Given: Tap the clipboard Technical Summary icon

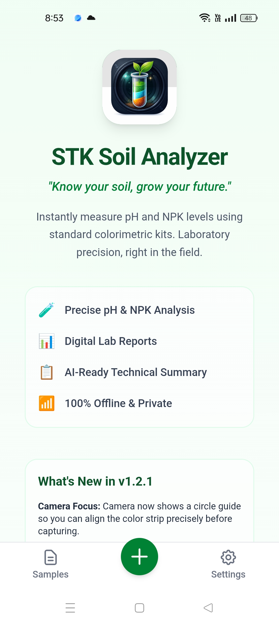Looking at the screenshot, I should point(47,372).
